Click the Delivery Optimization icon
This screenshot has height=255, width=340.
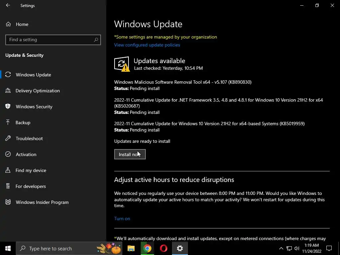(8, 90)
